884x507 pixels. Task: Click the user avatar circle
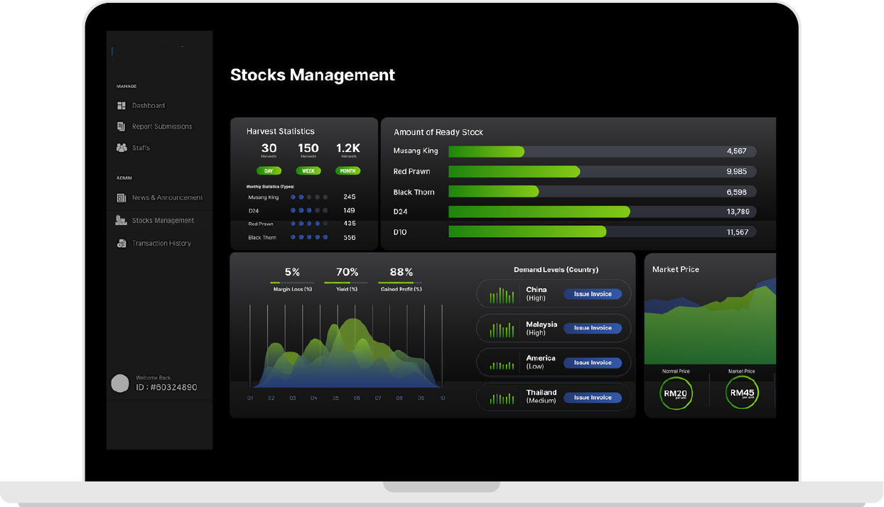coord(120,383)
